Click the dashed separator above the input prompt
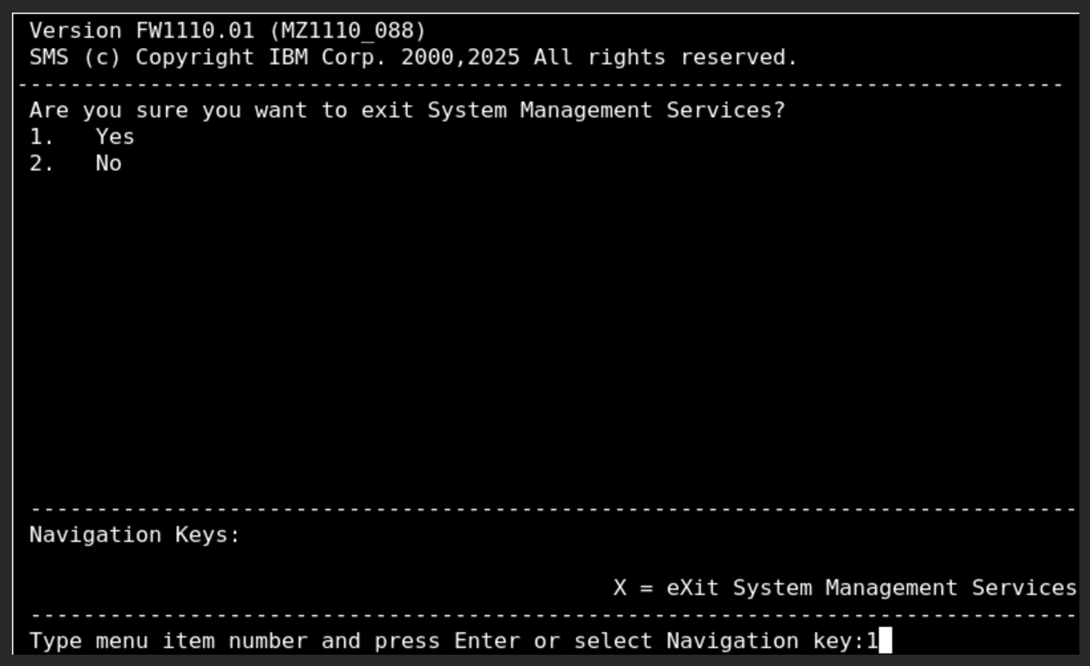Screen dimensions: 1090x666 (x=553, y=615)
